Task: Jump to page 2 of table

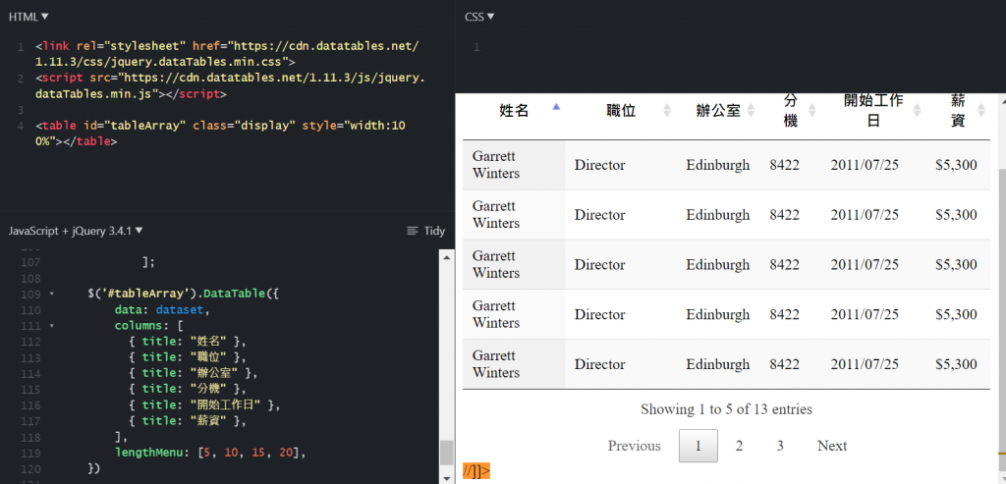Action: 739,446
